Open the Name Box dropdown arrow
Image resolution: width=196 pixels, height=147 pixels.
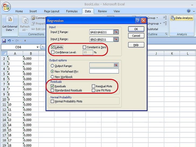click(37, 47)
